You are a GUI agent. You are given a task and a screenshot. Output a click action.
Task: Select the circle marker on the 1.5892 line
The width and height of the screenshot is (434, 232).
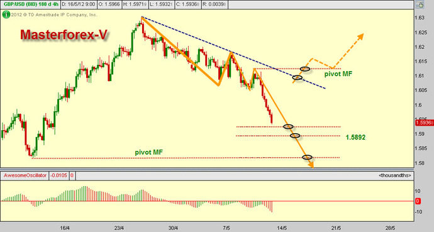tap(296, 136)
